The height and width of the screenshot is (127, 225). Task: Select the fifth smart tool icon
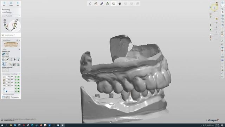[x=18, y=65]
